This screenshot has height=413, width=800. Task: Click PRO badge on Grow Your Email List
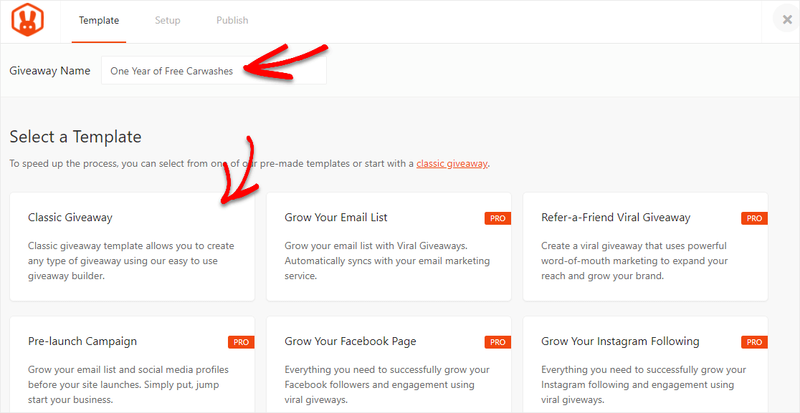497,218
